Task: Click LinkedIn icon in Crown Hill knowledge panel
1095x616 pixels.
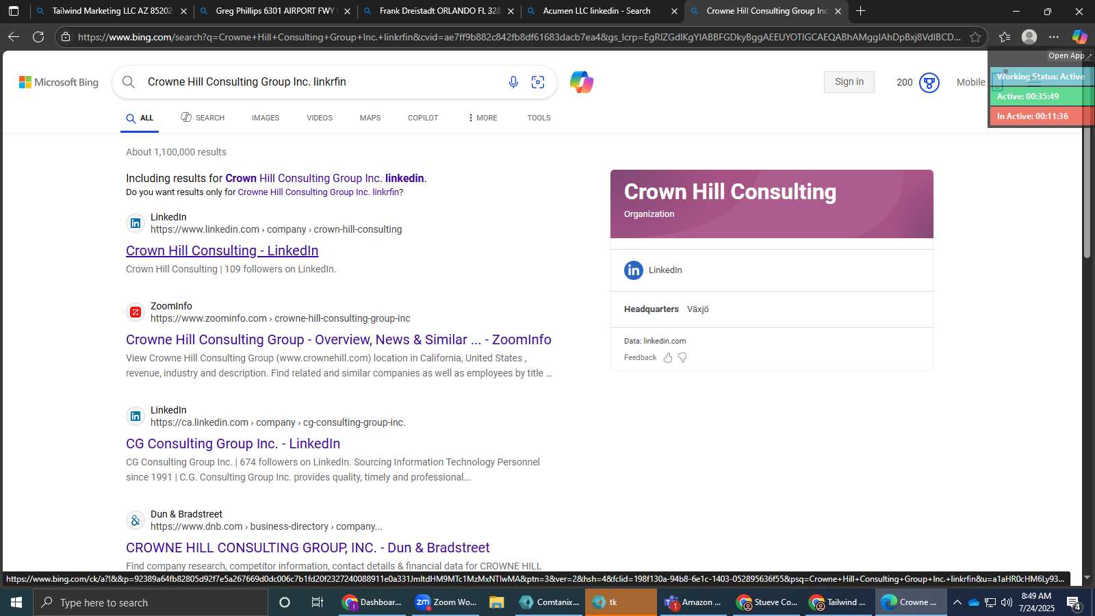Action: coord(634,270)
